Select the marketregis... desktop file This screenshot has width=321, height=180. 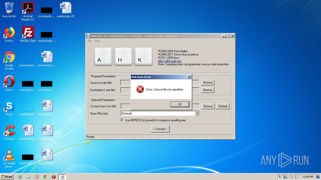tap(47, 36)
